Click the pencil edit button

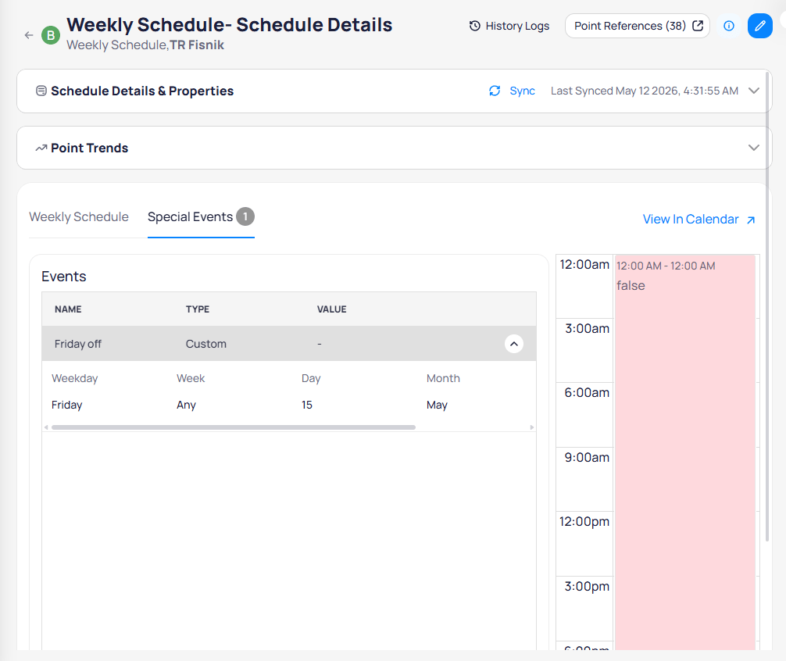[x=760, y=26]
